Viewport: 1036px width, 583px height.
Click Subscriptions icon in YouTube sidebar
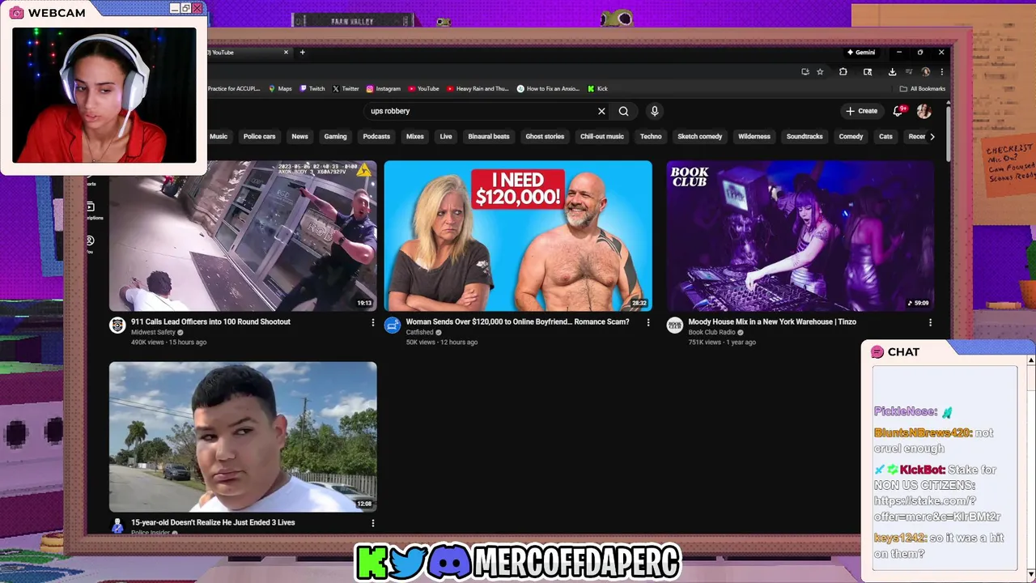(x=90, y=206)
